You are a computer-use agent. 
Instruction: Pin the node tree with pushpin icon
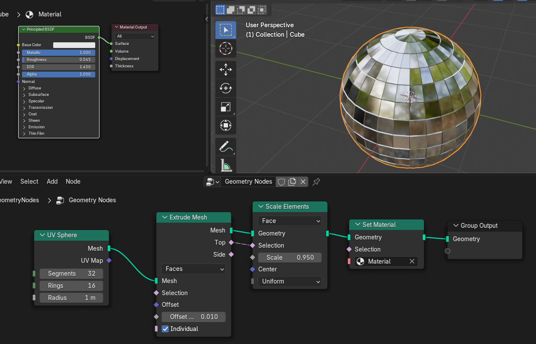click(x=316, y=182)
